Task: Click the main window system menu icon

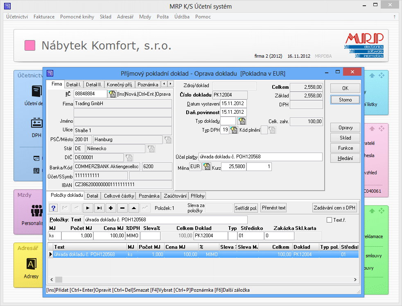Action: [x=7, y=6]
